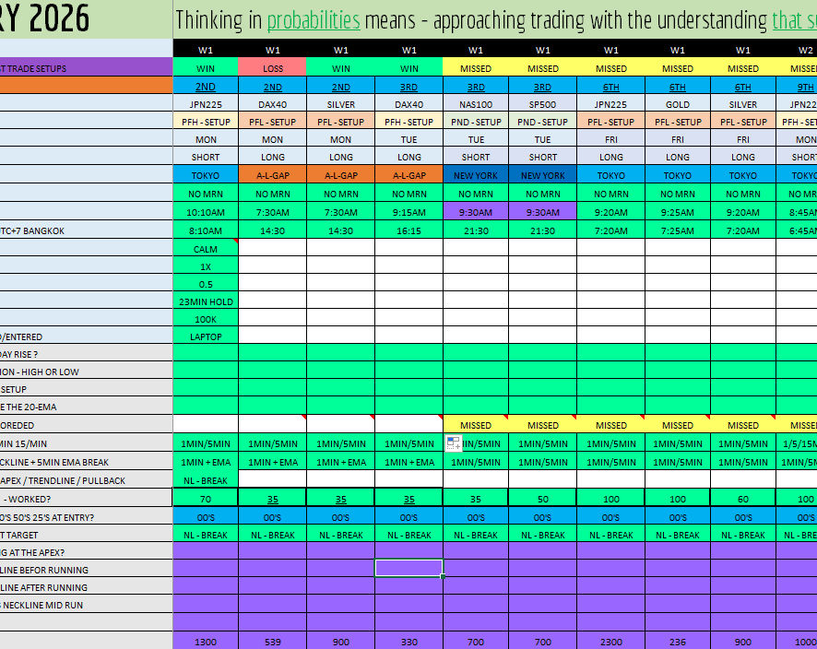Select the 100K cell

(x=206, y=318)
